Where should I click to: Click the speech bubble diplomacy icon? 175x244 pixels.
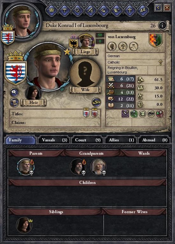14,92
